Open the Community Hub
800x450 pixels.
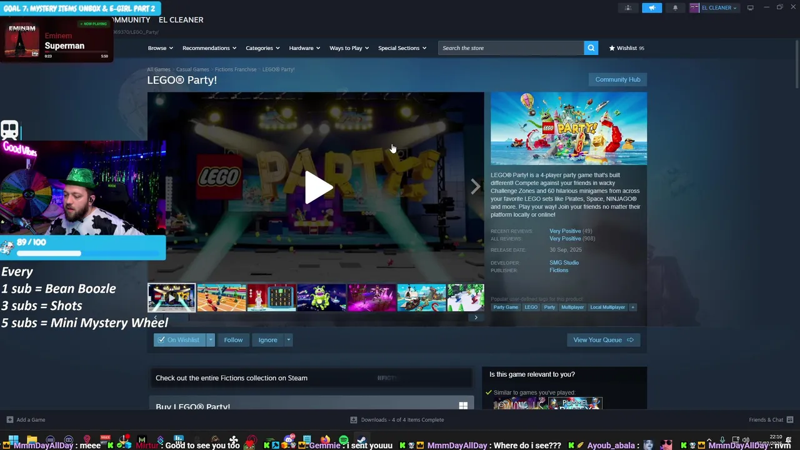tap(617, 79)
